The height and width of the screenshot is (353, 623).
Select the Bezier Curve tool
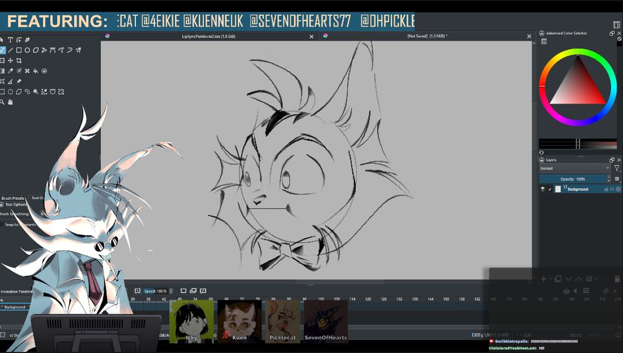(x=52, y=50)
